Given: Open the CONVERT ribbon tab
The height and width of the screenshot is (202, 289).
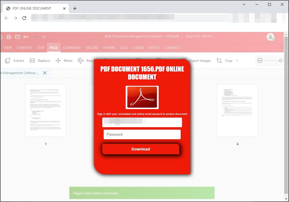Looking at the screenshot, I should tap(24, 48).
